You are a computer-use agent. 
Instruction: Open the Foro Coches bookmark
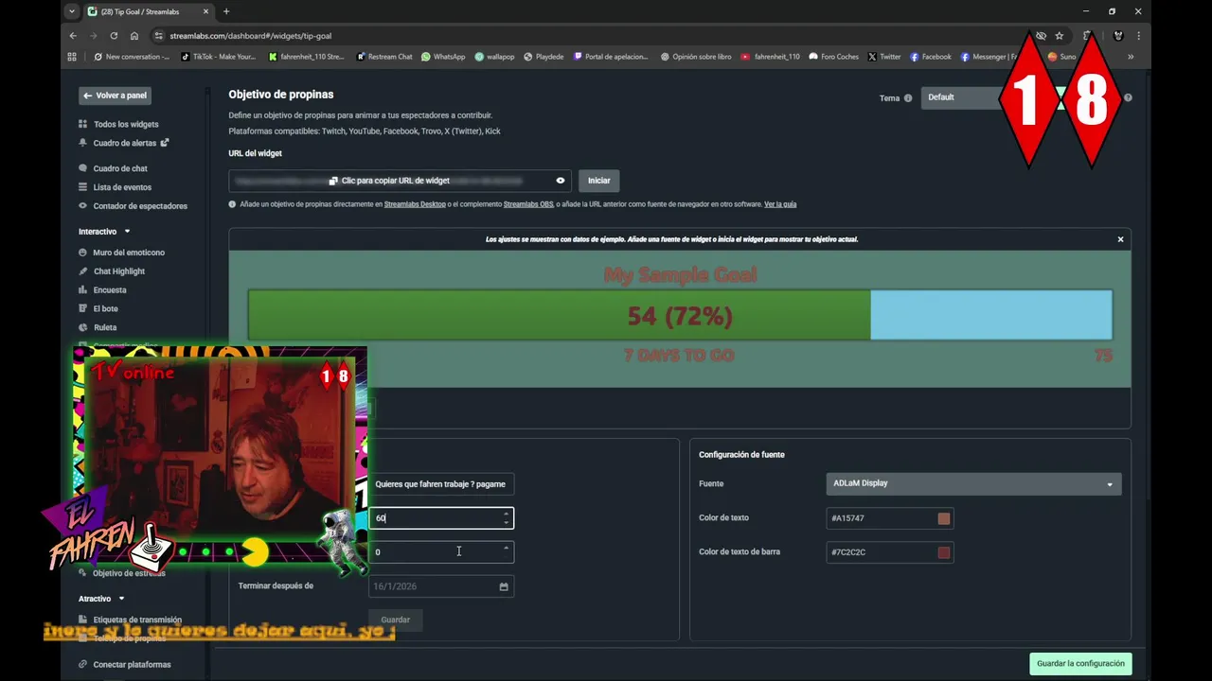(834, 57)
